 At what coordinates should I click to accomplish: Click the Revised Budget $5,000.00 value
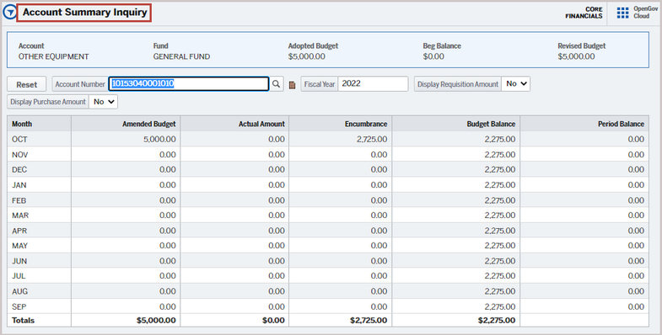click(x=576, y=56)
